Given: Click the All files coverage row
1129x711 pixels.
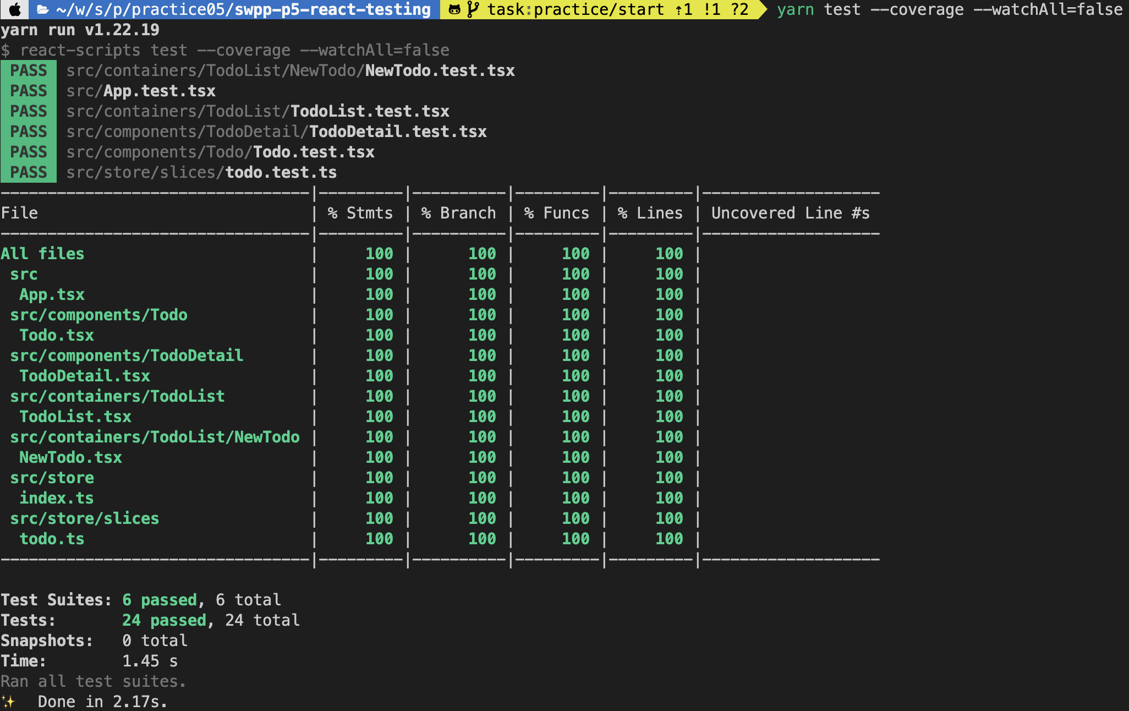Looking at the screenshot, I should click(42, 254).
